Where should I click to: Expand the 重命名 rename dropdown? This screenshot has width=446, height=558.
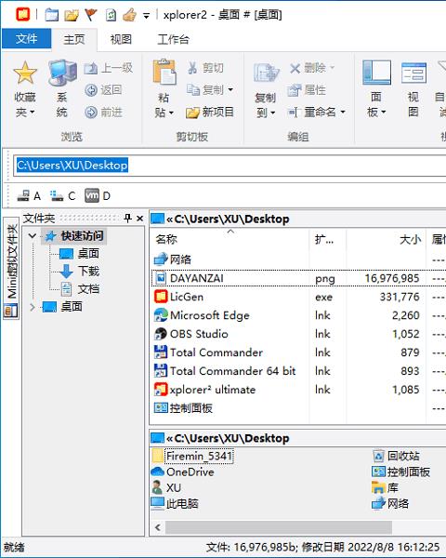pyautogui.click(x=343, y=113)
